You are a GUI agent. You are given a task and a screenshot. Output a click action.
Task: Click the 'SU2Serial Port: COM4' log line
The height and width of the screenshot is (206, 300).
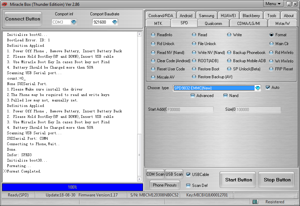pos(27,138)
